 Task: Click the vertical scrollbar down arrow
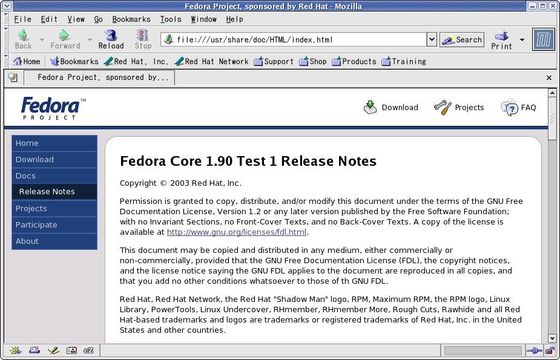(552, 339)
